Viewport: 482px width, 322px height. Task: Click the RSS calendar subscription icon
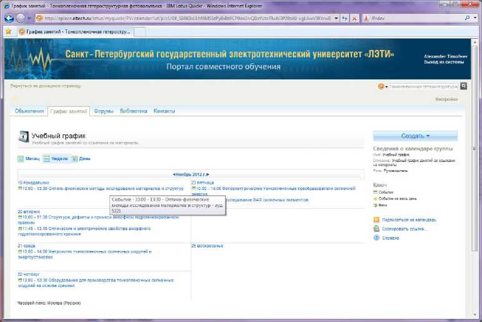[376, 220]
